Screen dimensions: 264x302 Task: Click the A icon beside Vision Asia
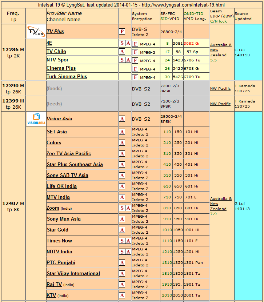(x=122, y=119)
